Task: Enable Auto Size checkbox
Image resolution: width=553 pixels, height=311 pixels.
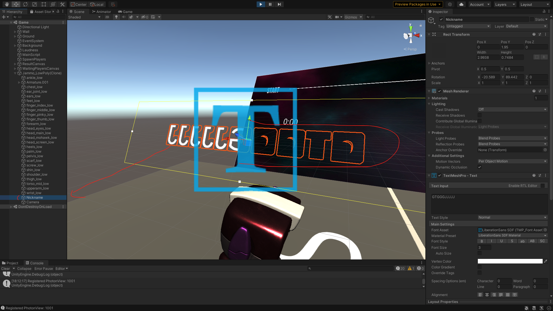Action: click(480, 253)
